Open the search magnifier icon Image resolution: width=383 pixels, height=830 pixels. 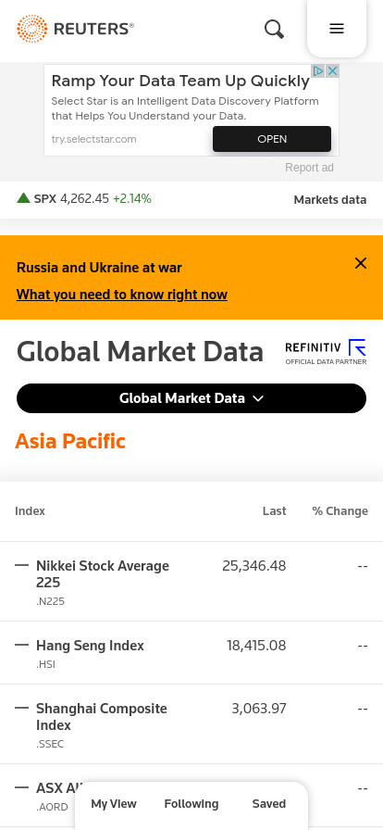274,29
